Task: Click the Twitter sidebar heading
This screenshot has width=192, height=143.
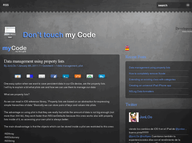Action: click(x=131, y=104)
